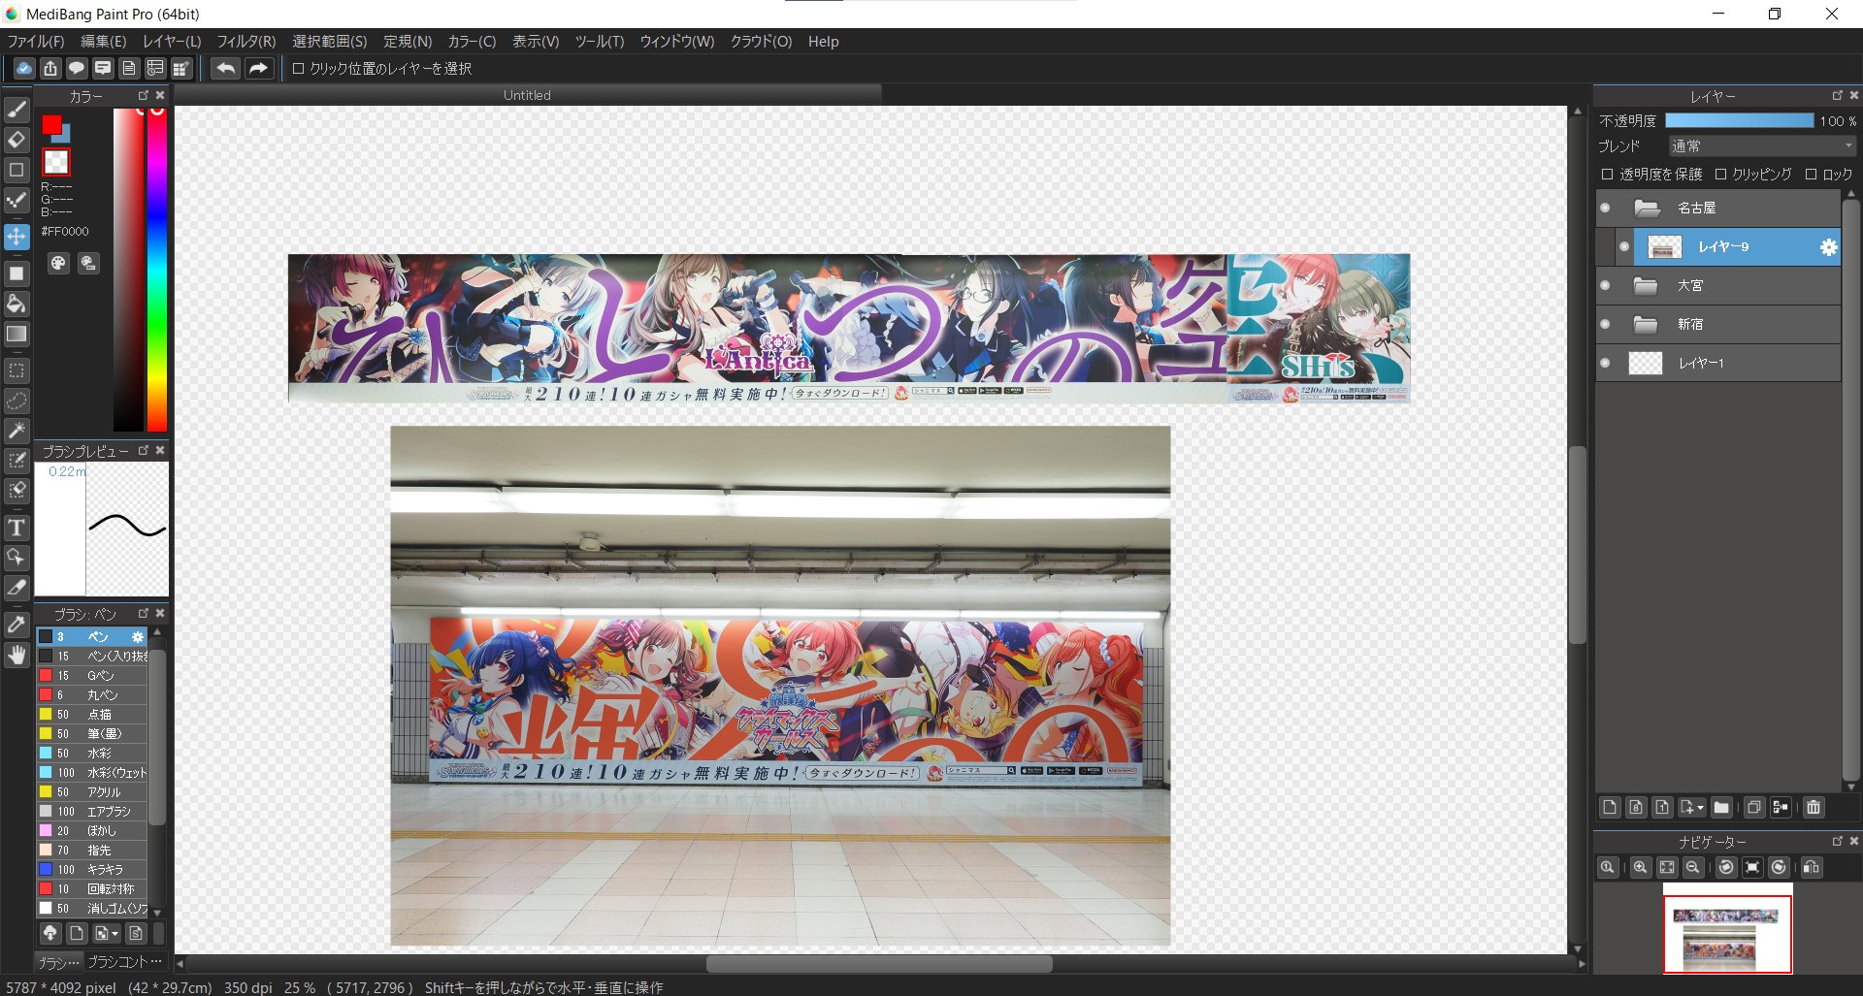The width and height of the screenshot is (1863, 996).
Task: Add a new layer folder
Action: [x=1721, y=808]
